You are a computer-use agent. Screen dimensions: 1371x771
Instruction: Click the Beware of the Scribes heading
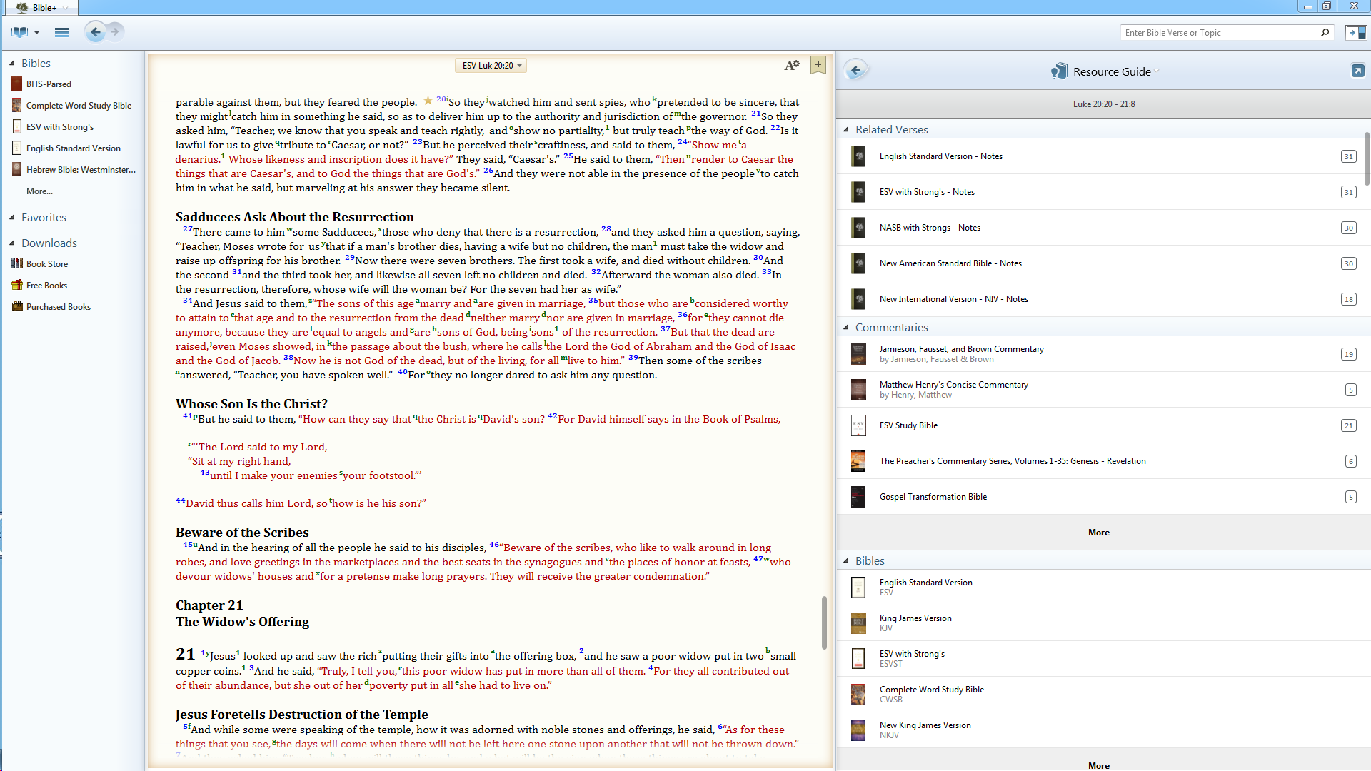[x=242, y=533]
